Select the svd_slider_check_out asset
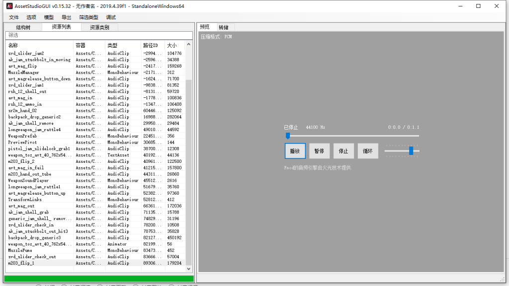 click(95, 257)
